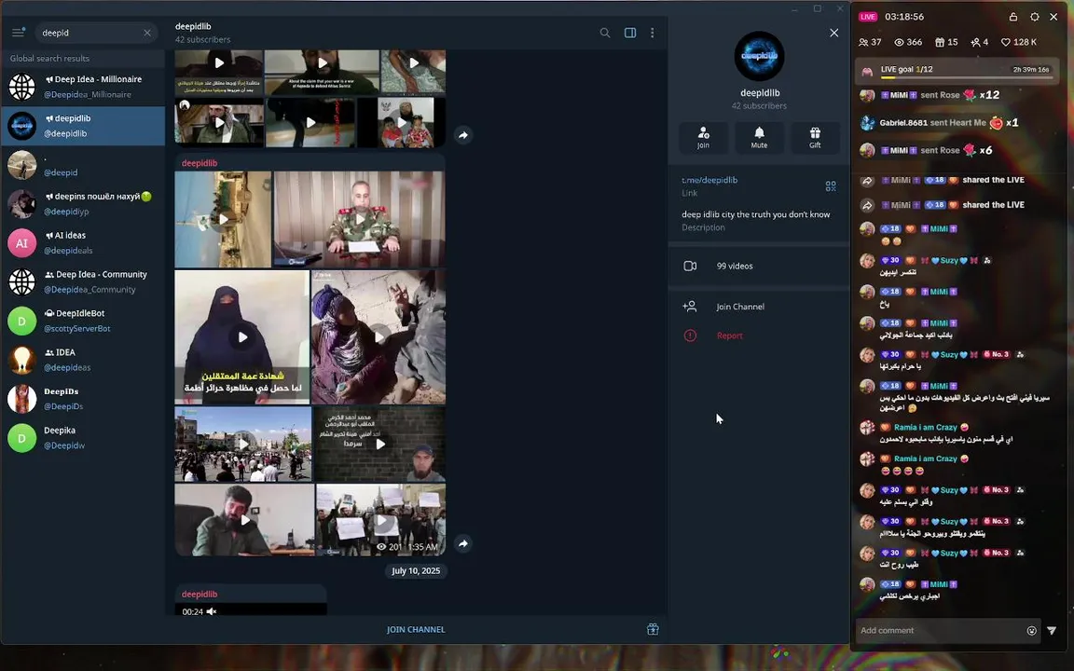
Task: Click the Add comment field in LIVE window
Action: pos(939,631)
